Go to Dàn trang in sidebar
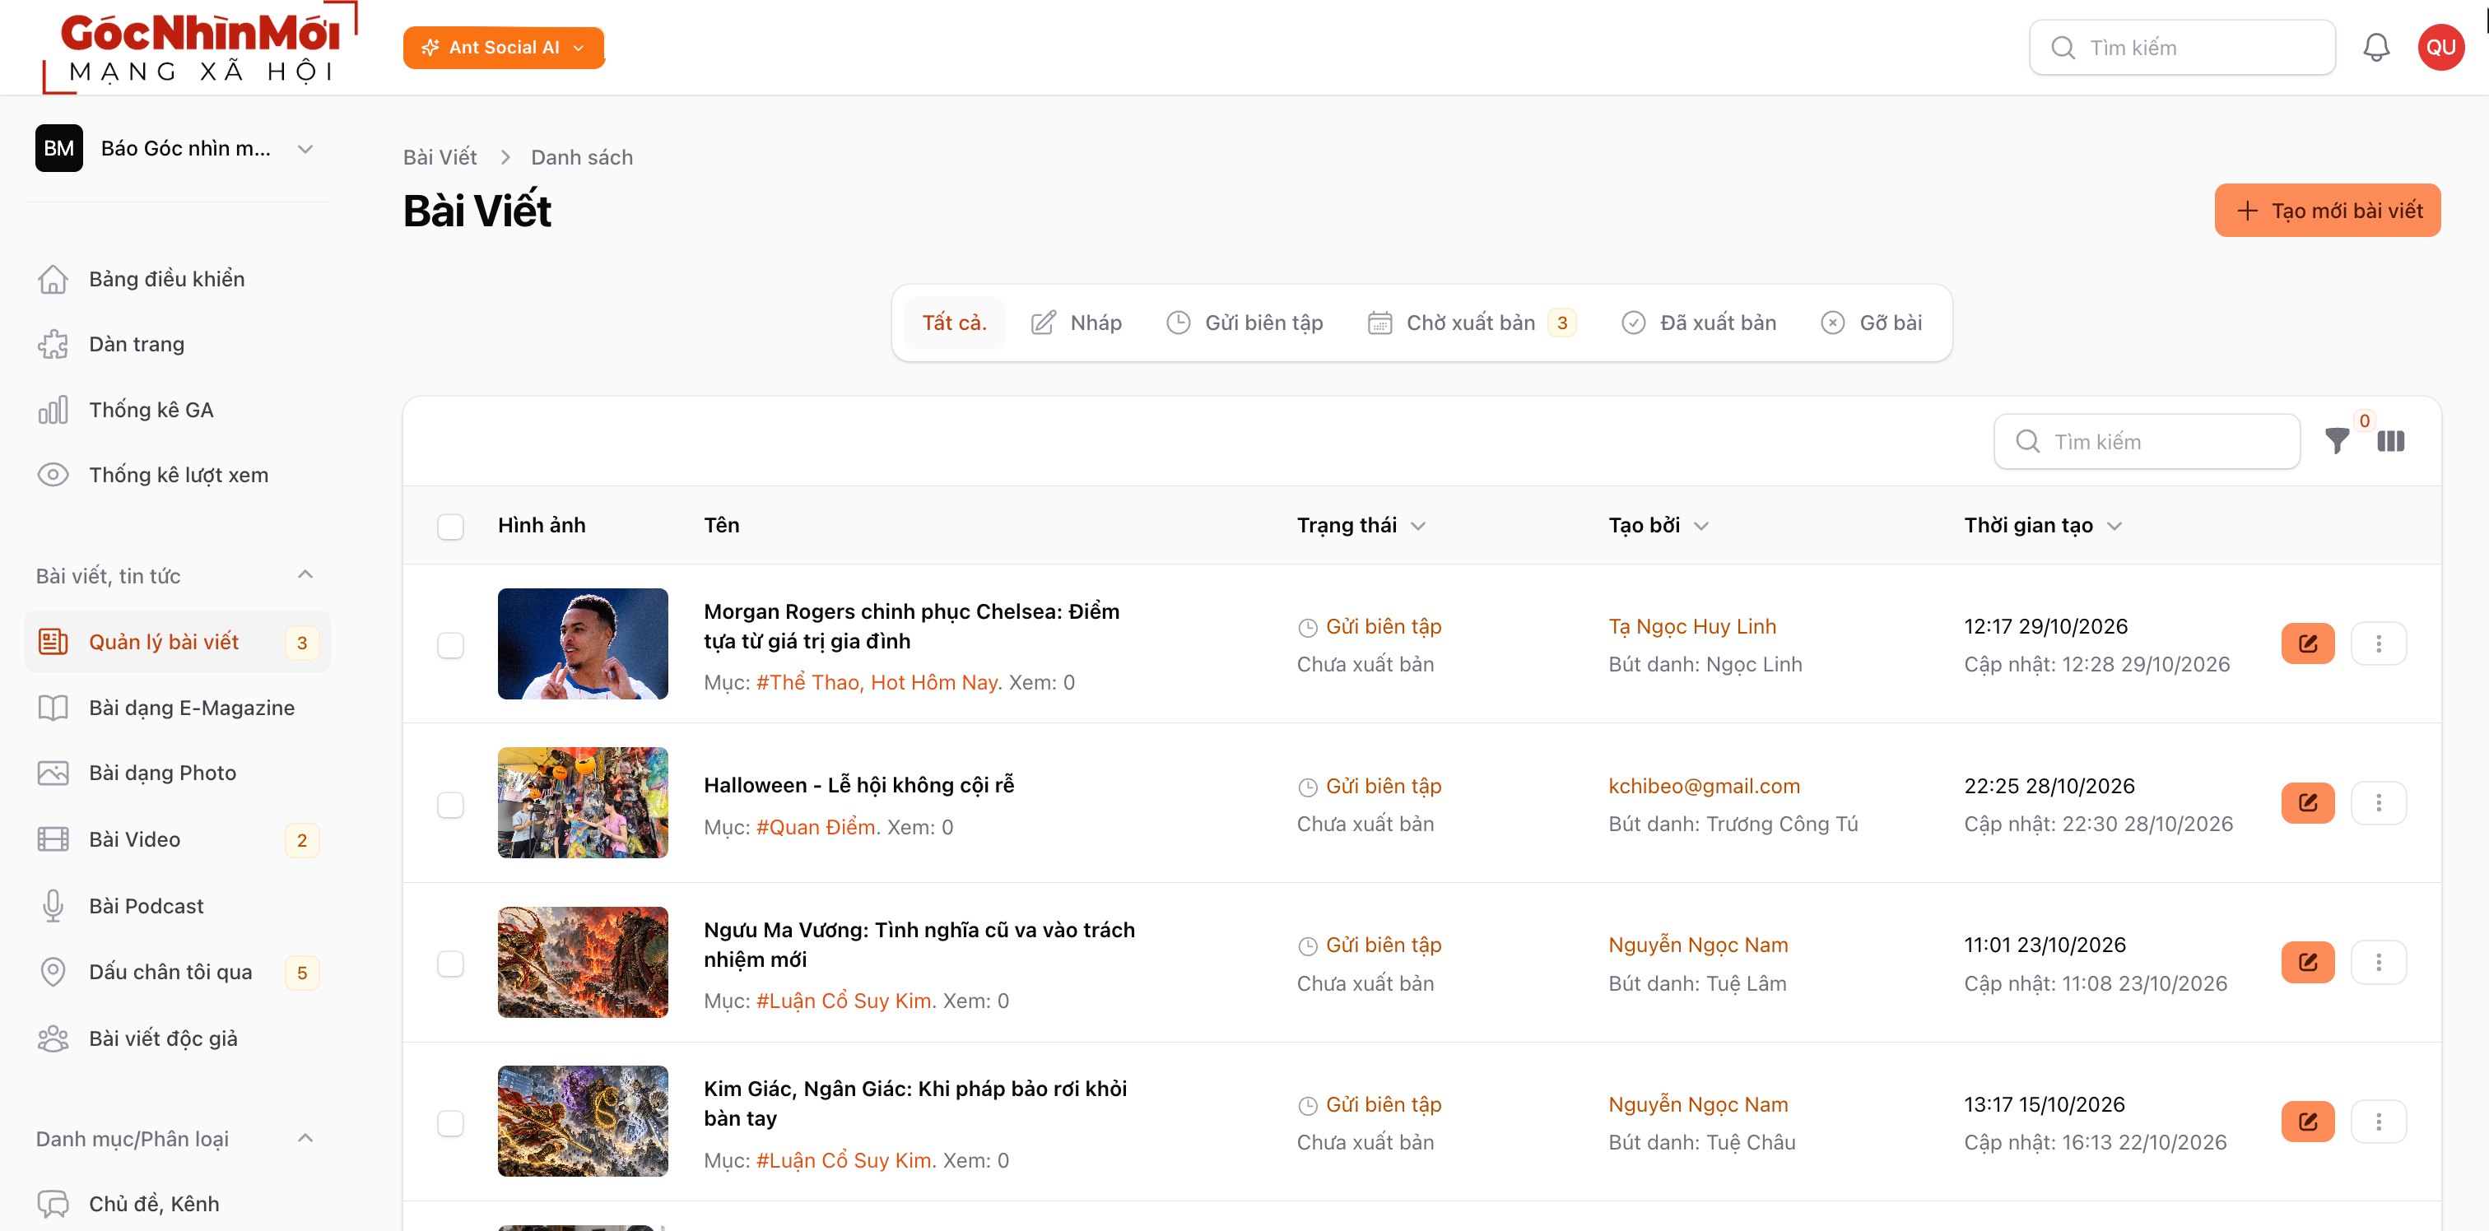 (x=177, y=344)
